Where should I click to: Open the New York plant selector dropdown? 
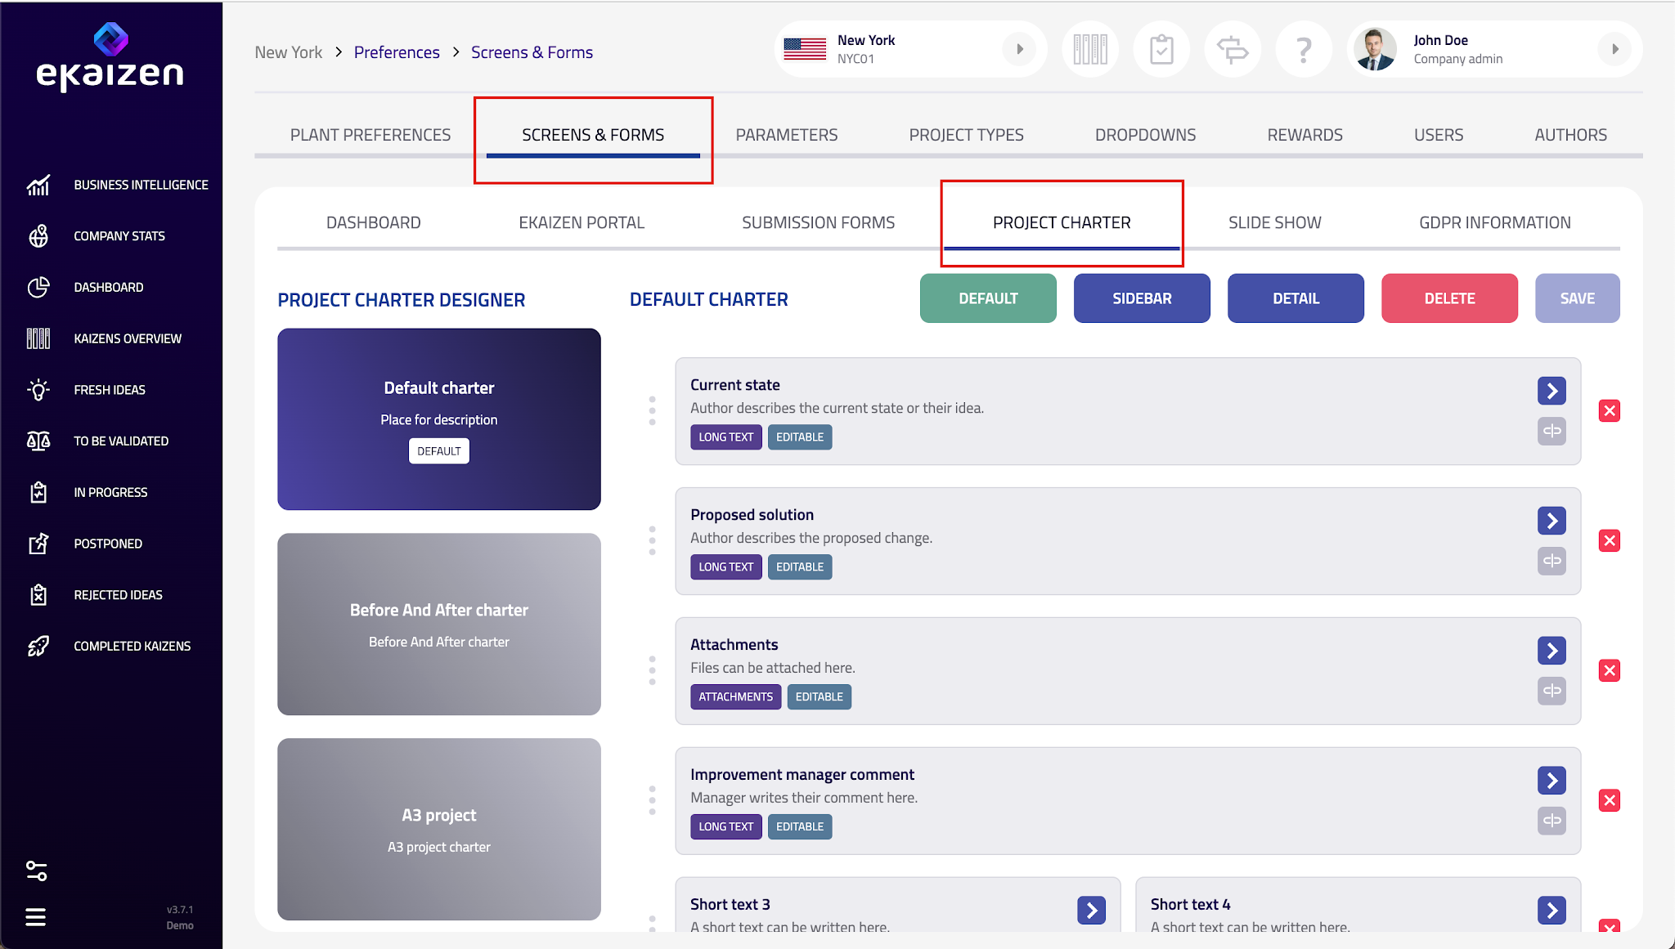[1019, 49]
